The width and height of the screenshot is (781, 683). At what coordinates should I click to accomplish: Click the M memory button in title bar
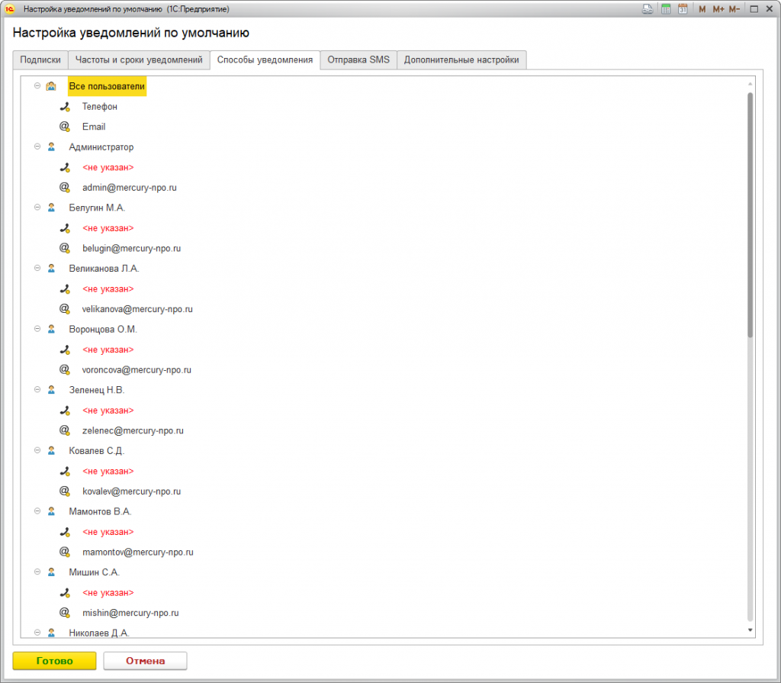click(x=702, y=9)
